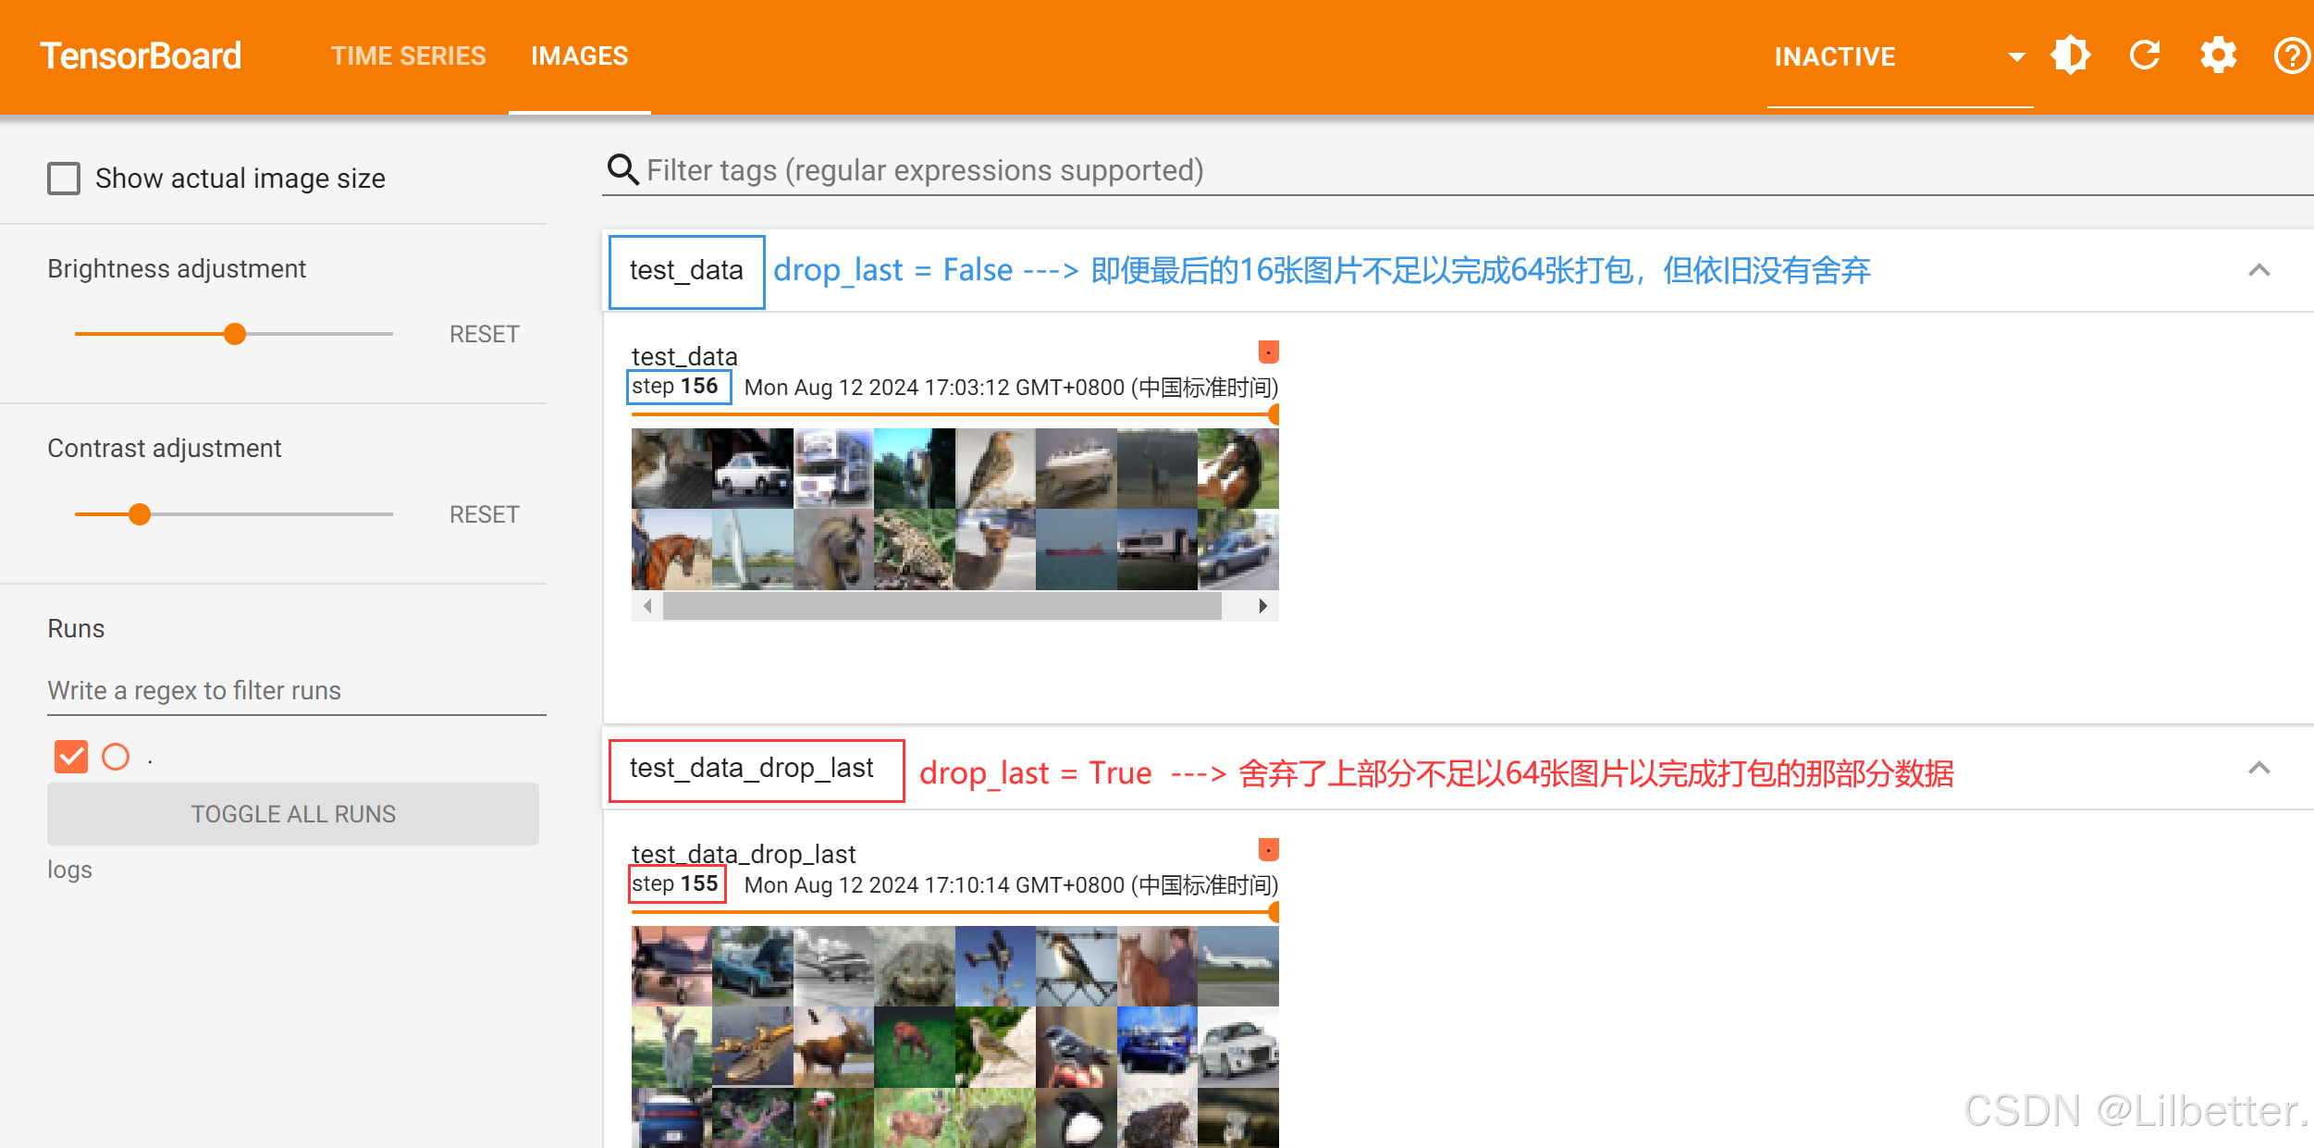Collapse the test_data section chevron
The image size is (2314, 1148).
point(2259,270)
